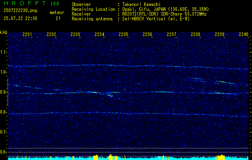Select observer name Takanori Kawachi
This screenshot has height=160, width=252.
(x=141, y=4)
